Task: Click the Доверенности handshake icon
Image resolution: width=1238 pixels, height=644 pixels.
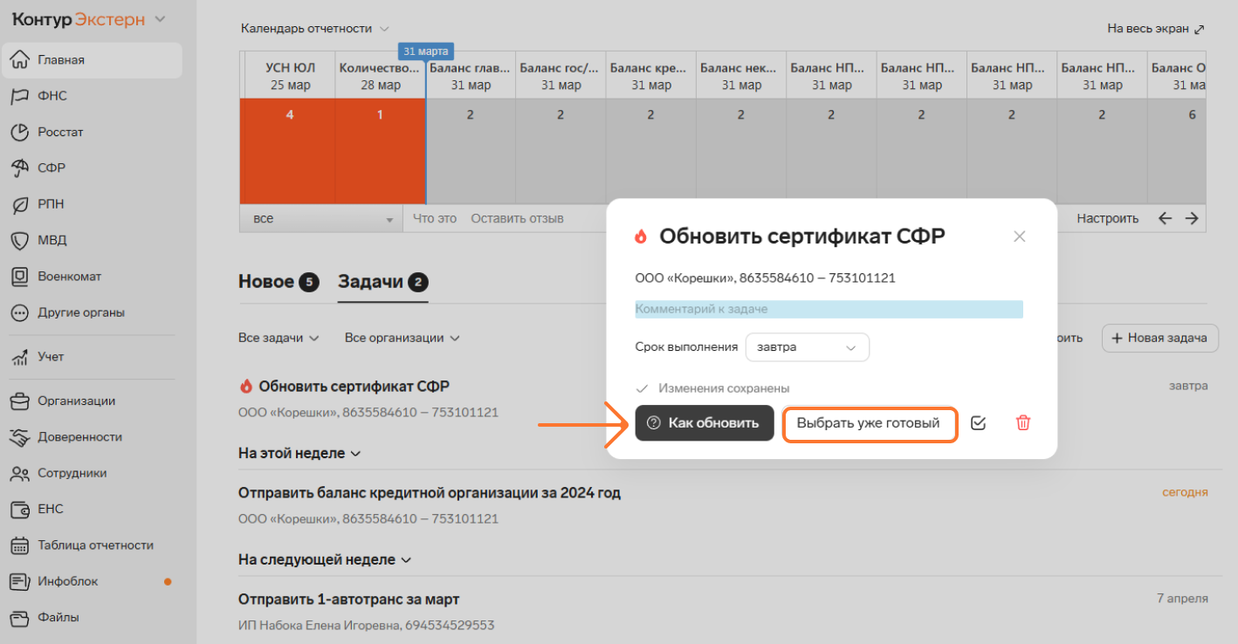Action: pos(20,437)
